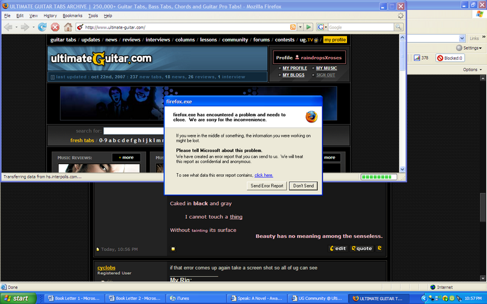This screenshot has width=487, height=304.
Task: Open the back history dropdown arrow
Action: click(16, 27)
